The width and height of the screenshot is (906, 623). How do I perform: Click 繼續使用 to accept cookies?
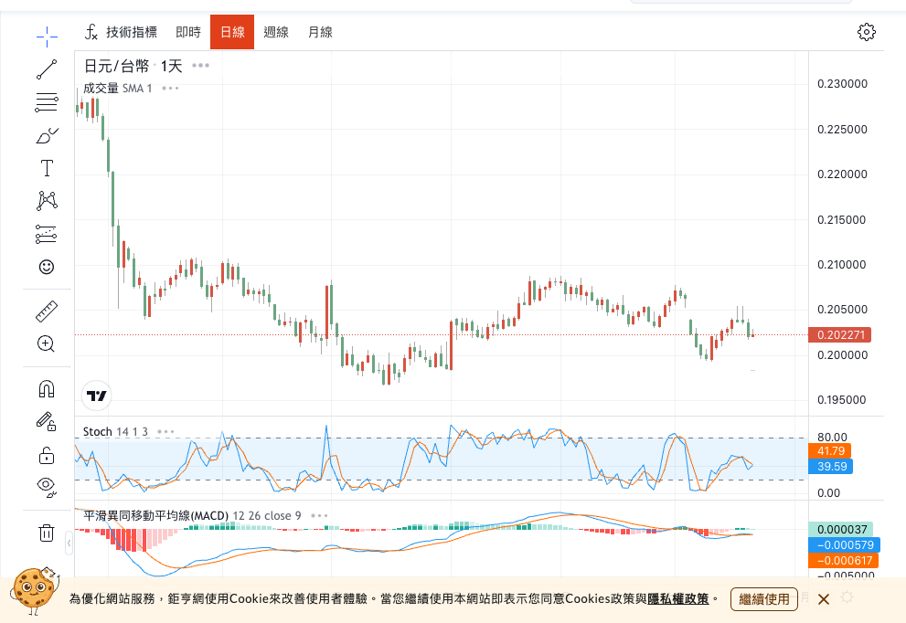click(763, 599)
